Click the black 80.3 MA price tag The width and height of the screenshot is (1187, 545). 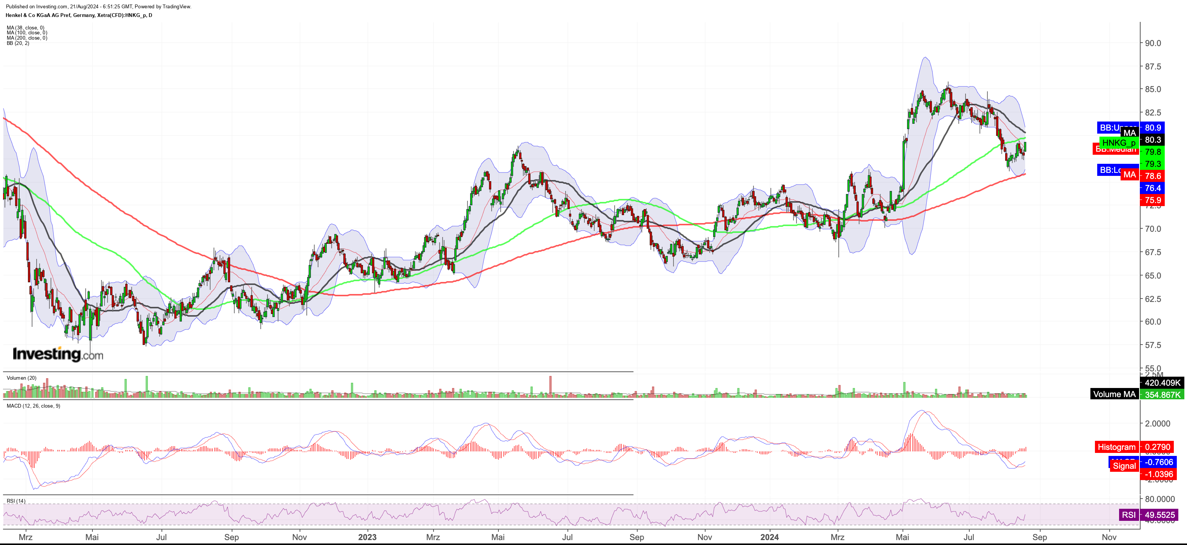pos(1152,140)
